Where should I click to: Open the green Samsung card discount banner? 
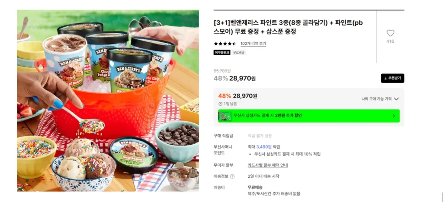pos(309,116)
